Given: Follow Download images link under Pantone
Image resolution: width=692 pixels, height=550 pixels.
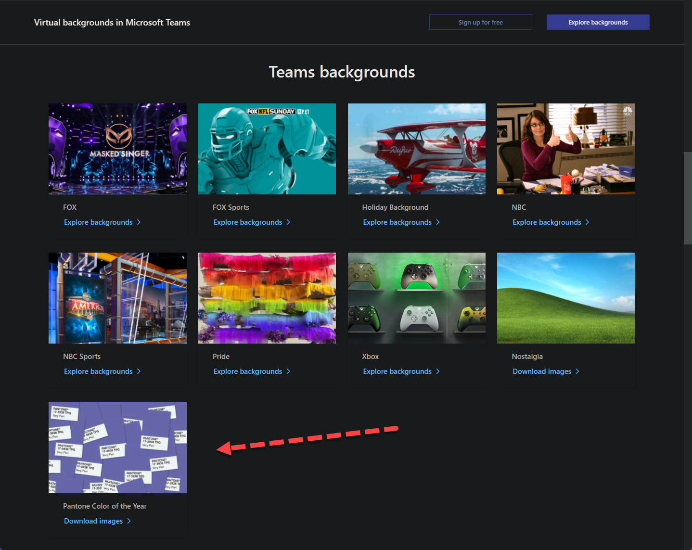Looking at the screenshot, I should (98, 521).
